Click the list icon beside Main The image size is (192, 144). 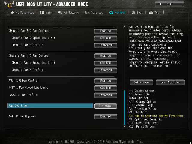point(42,13)
